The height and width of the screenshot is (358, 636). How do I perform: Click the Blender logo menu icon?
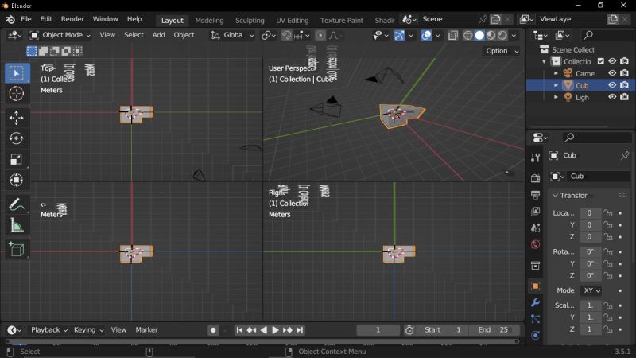[10, 19]
